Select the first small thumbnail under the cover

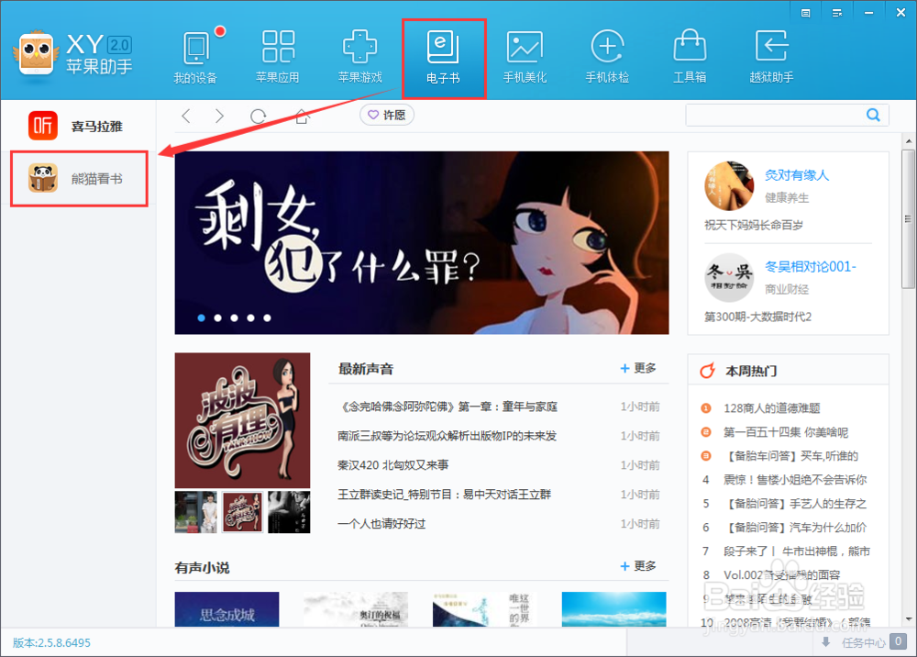tap(196, 512)
